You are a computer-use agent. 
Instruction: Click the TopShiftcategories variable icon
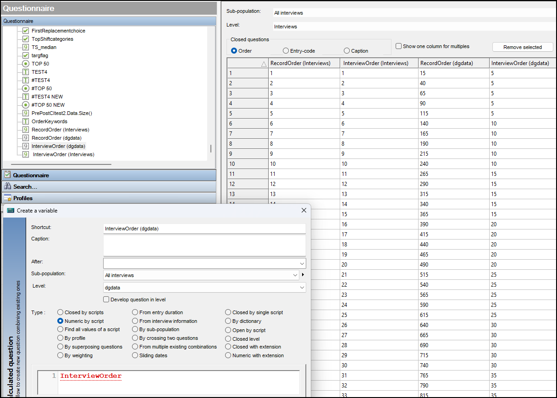[x=26, y=39]
